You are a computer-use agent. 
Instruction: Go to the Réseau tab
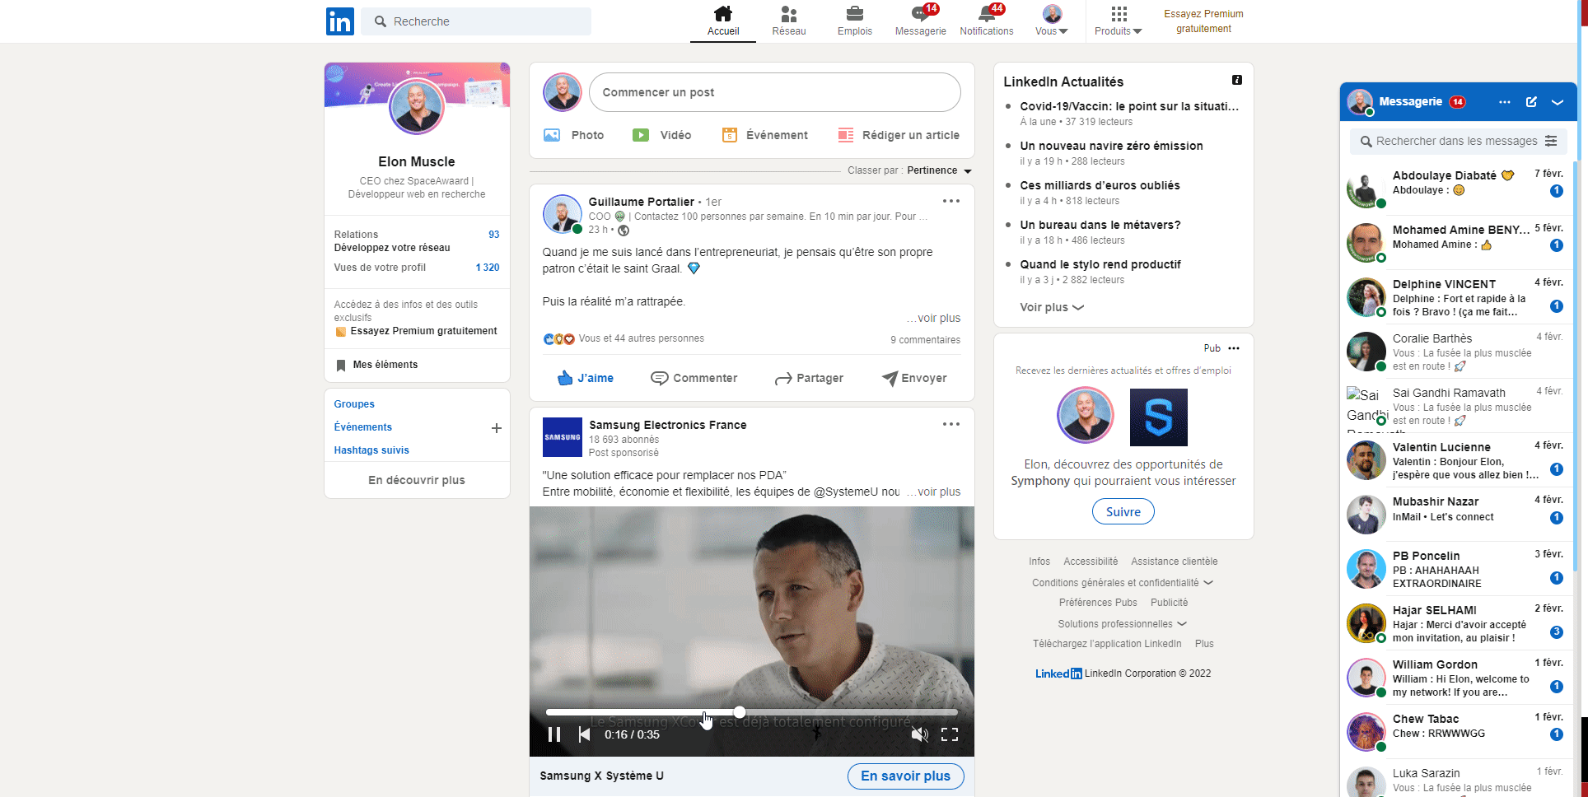789,21
